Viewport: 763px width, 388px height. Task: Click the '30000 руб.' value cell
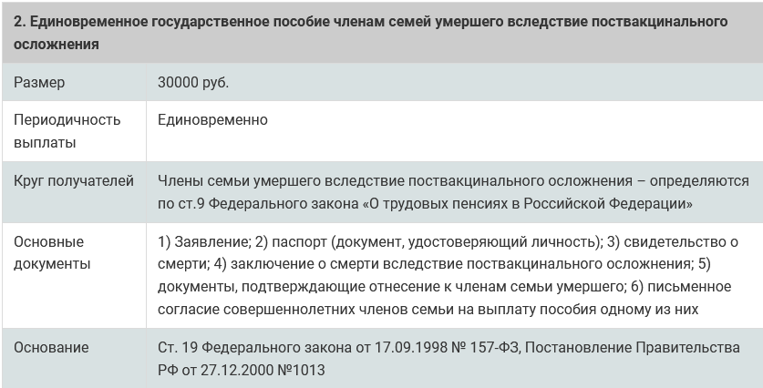pos(193,82)
